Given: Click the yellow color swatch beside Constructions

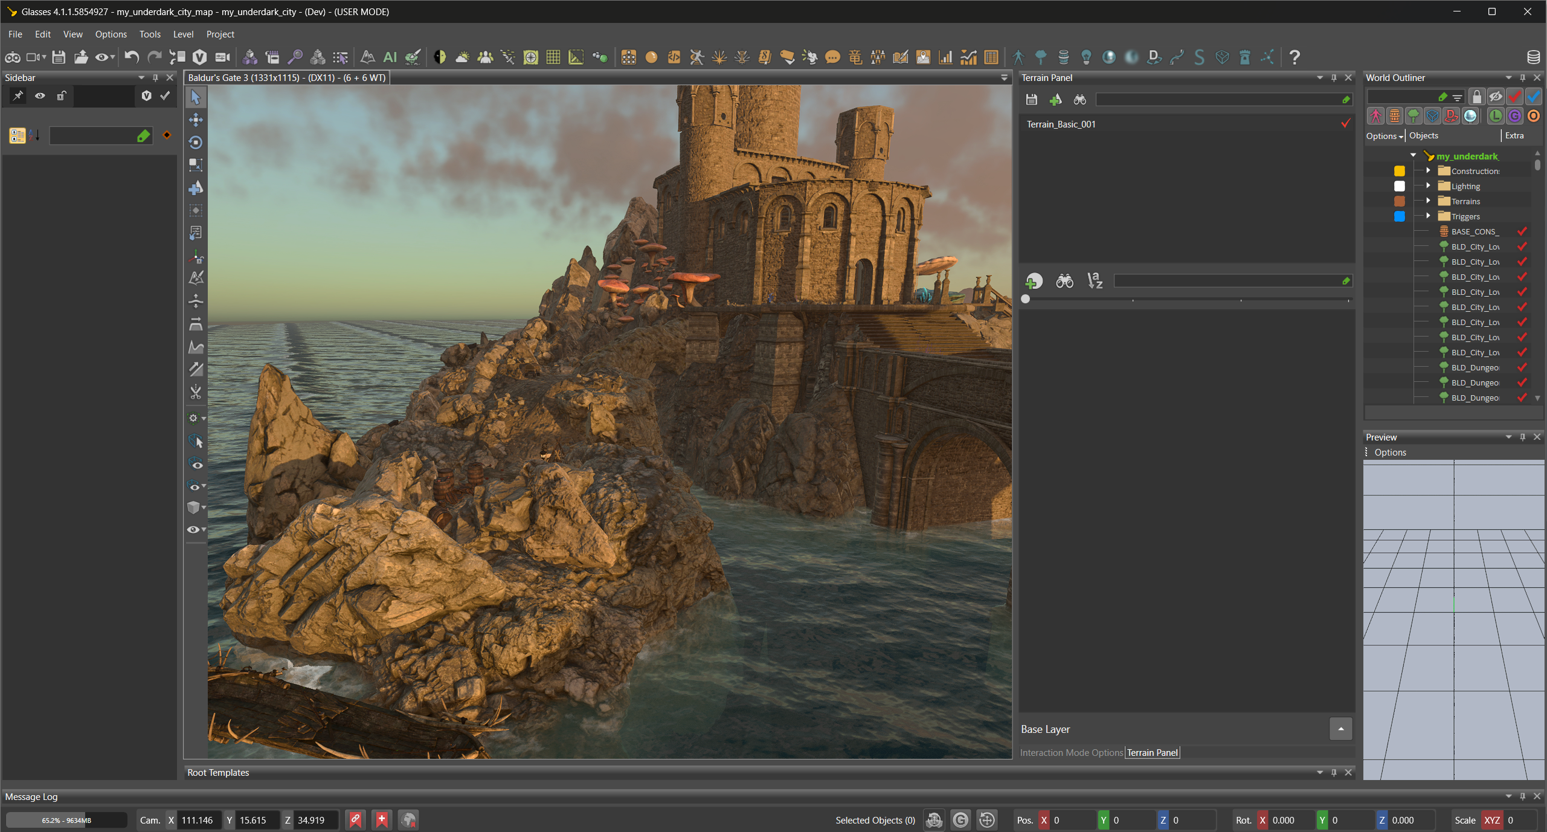Looking at the screenshot, I should [1399, 171].
